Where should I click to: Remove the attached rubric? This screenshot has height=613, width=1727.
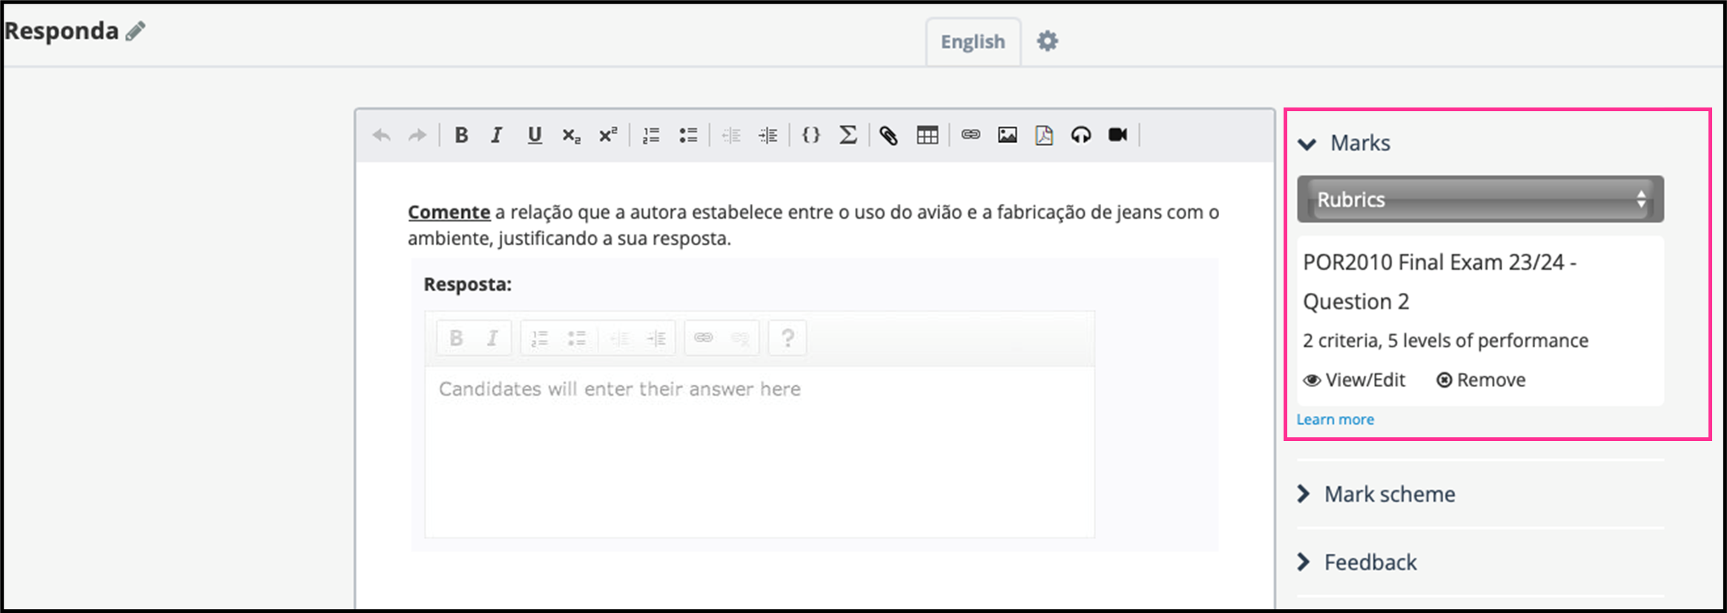1481,380
